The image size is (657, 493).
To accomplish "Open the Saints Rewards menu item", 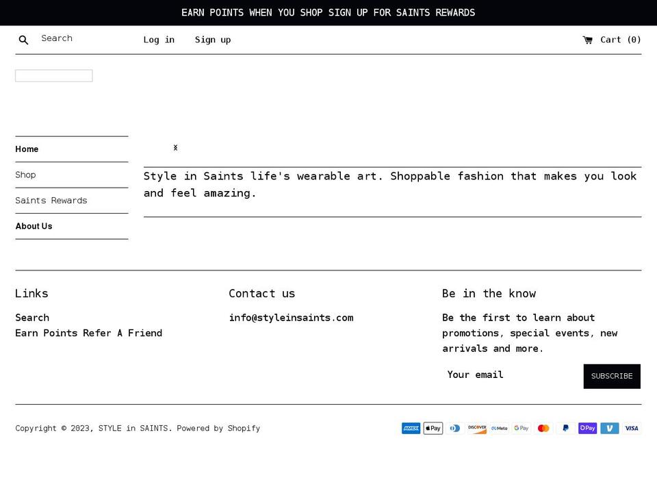I will tap(51, 201).
